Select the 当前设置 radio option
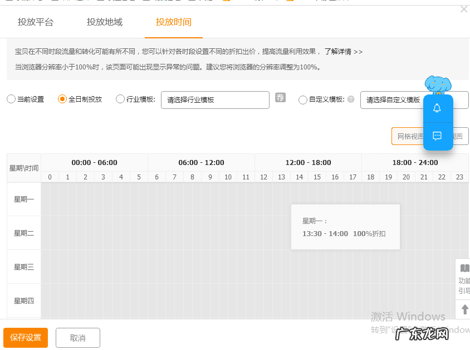This screenshot has height=350, width=470. (x=11, y=98)
